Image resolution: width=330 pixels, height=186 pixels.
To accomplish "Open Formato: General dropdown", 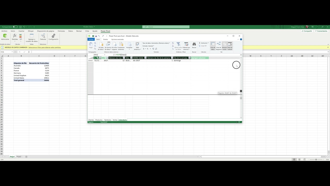I will (x=148, y=46).
